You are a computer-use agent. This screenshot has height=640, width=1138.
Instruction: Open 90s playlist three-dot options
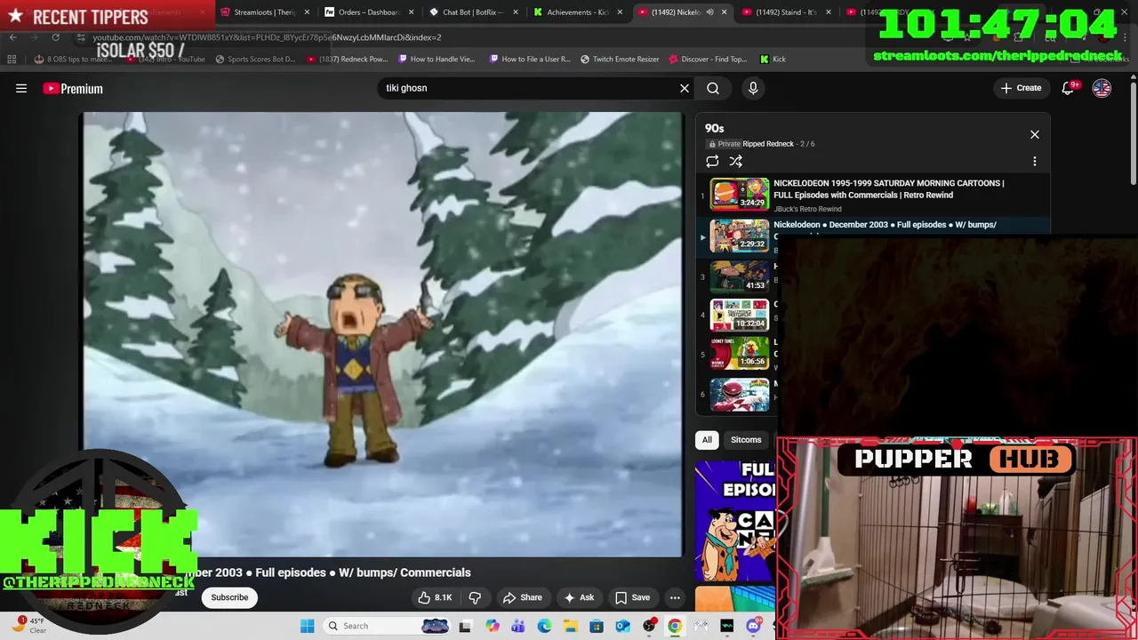point(1035,161)
